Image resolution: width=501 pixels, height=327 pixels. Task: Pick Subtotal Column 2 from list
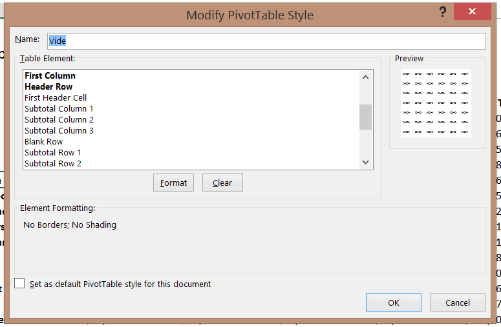(x=59, y=120)
